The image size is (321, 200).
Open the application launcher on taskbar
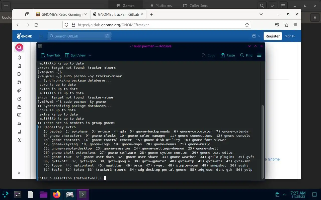(x=6, y=194)
